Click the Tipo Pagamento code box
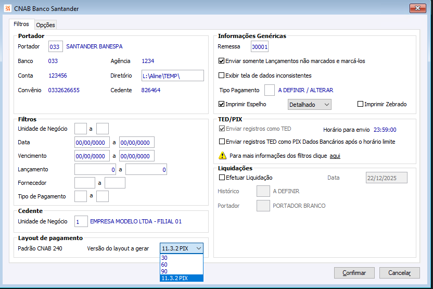 coord(269,90)
